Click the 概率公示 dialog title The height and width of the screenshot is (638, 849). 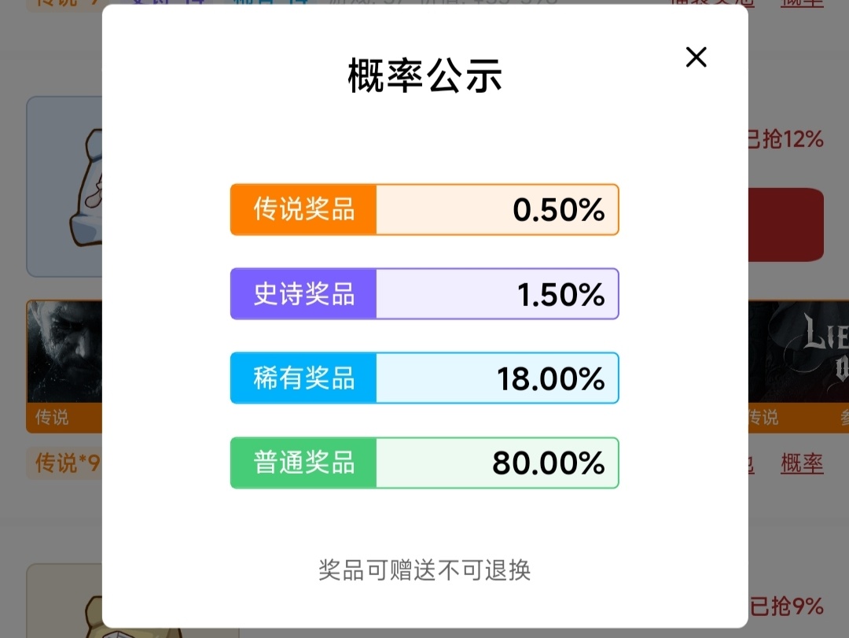(424, 77)
